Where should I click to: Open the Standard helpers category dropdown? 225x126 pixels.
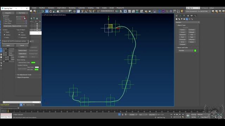pyautogui.click(x=187, y=22)
